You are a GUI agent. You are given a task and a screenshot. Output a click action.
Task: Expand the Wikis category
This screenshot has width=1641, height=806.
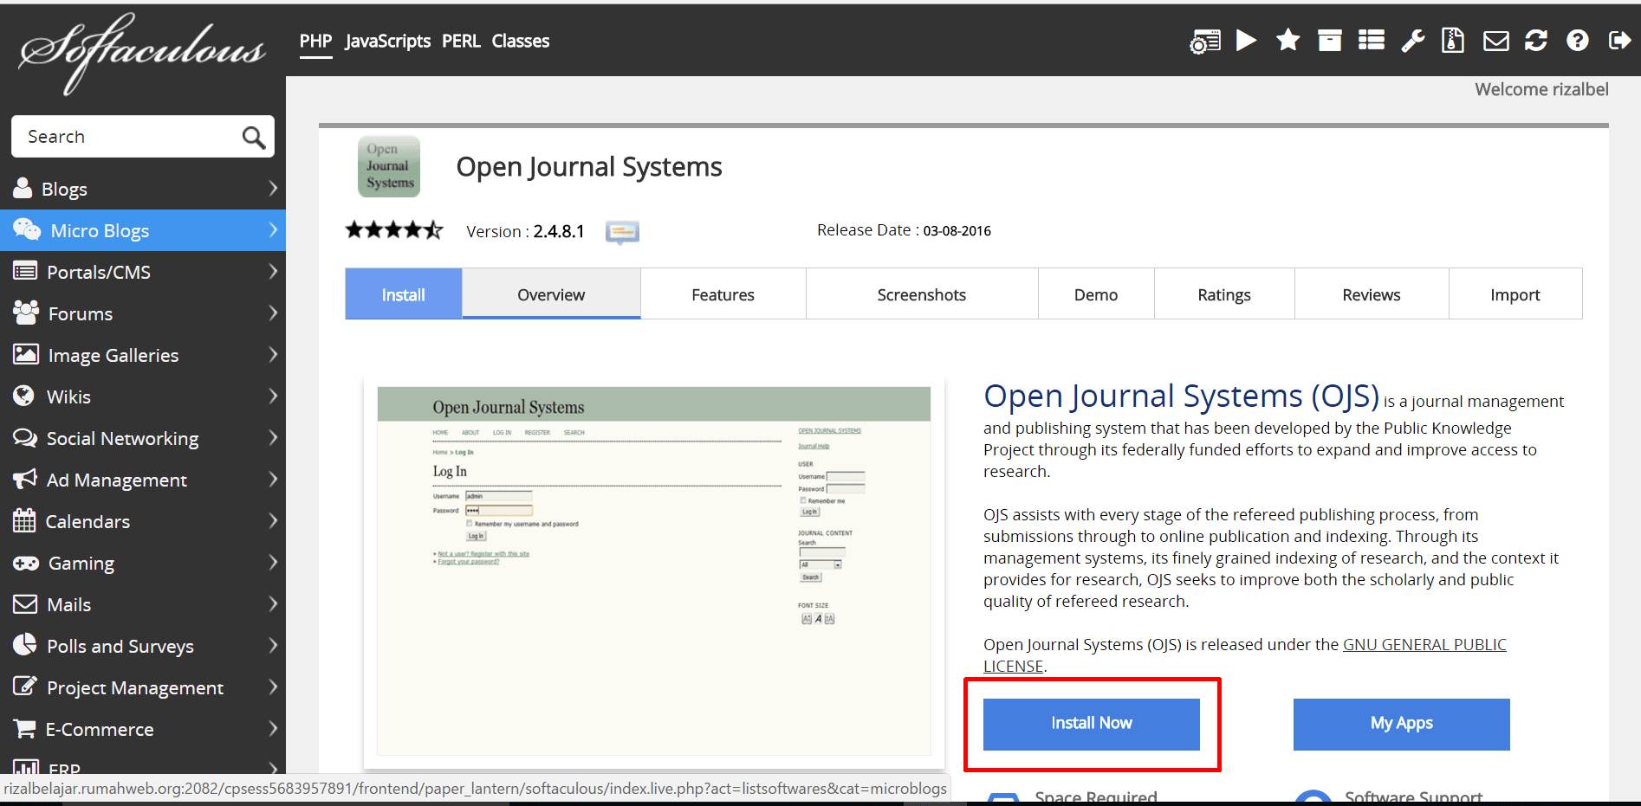(143, 397)
